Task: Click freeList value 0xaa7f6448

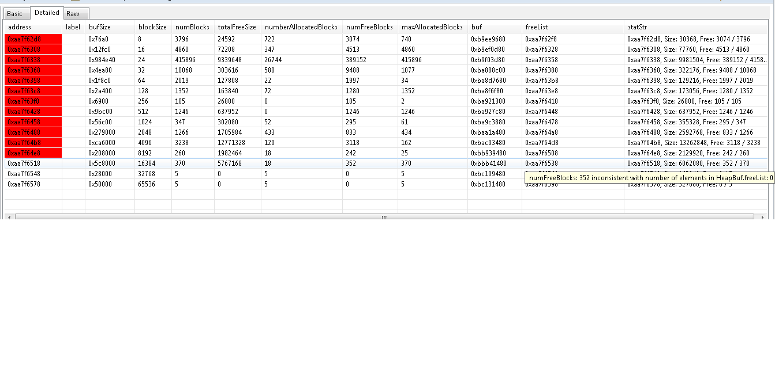Action: click(x=541, y=112)
